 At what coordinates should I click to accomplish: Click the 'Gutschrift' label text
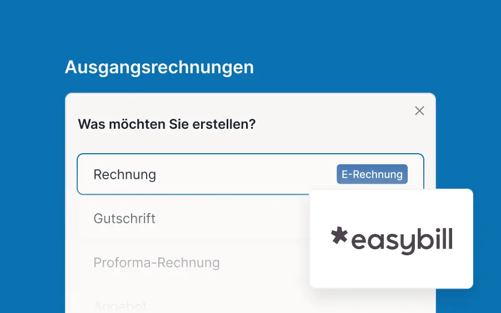coord(124,218)
